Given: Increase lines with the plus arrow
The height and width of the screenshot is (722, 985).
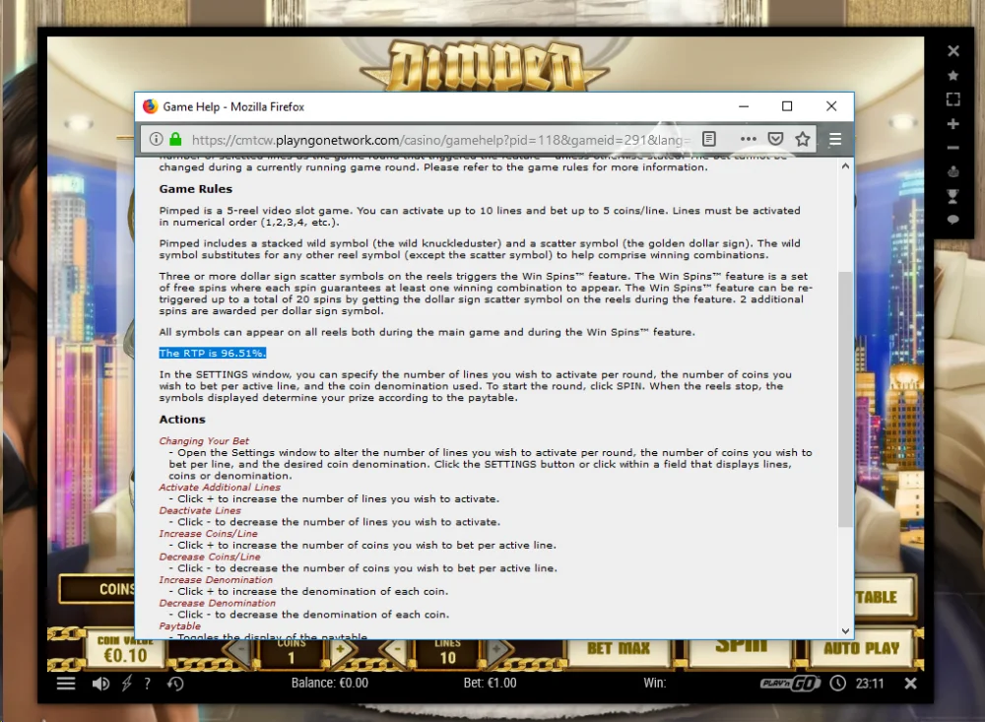Looking at the screenshot, I should [496, 651].
